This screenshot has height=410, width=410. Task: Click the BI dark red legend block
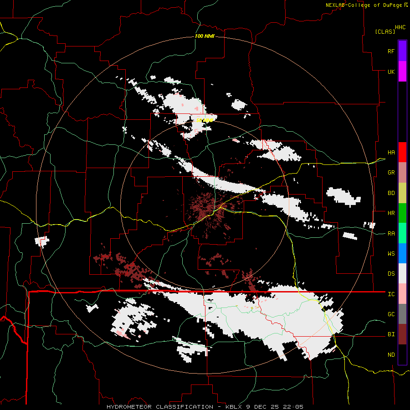pos(402,334)
